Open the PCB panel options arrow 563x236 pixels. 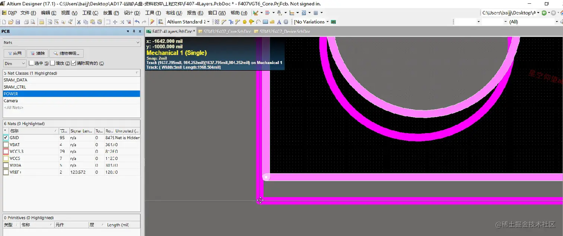point(128,32)
